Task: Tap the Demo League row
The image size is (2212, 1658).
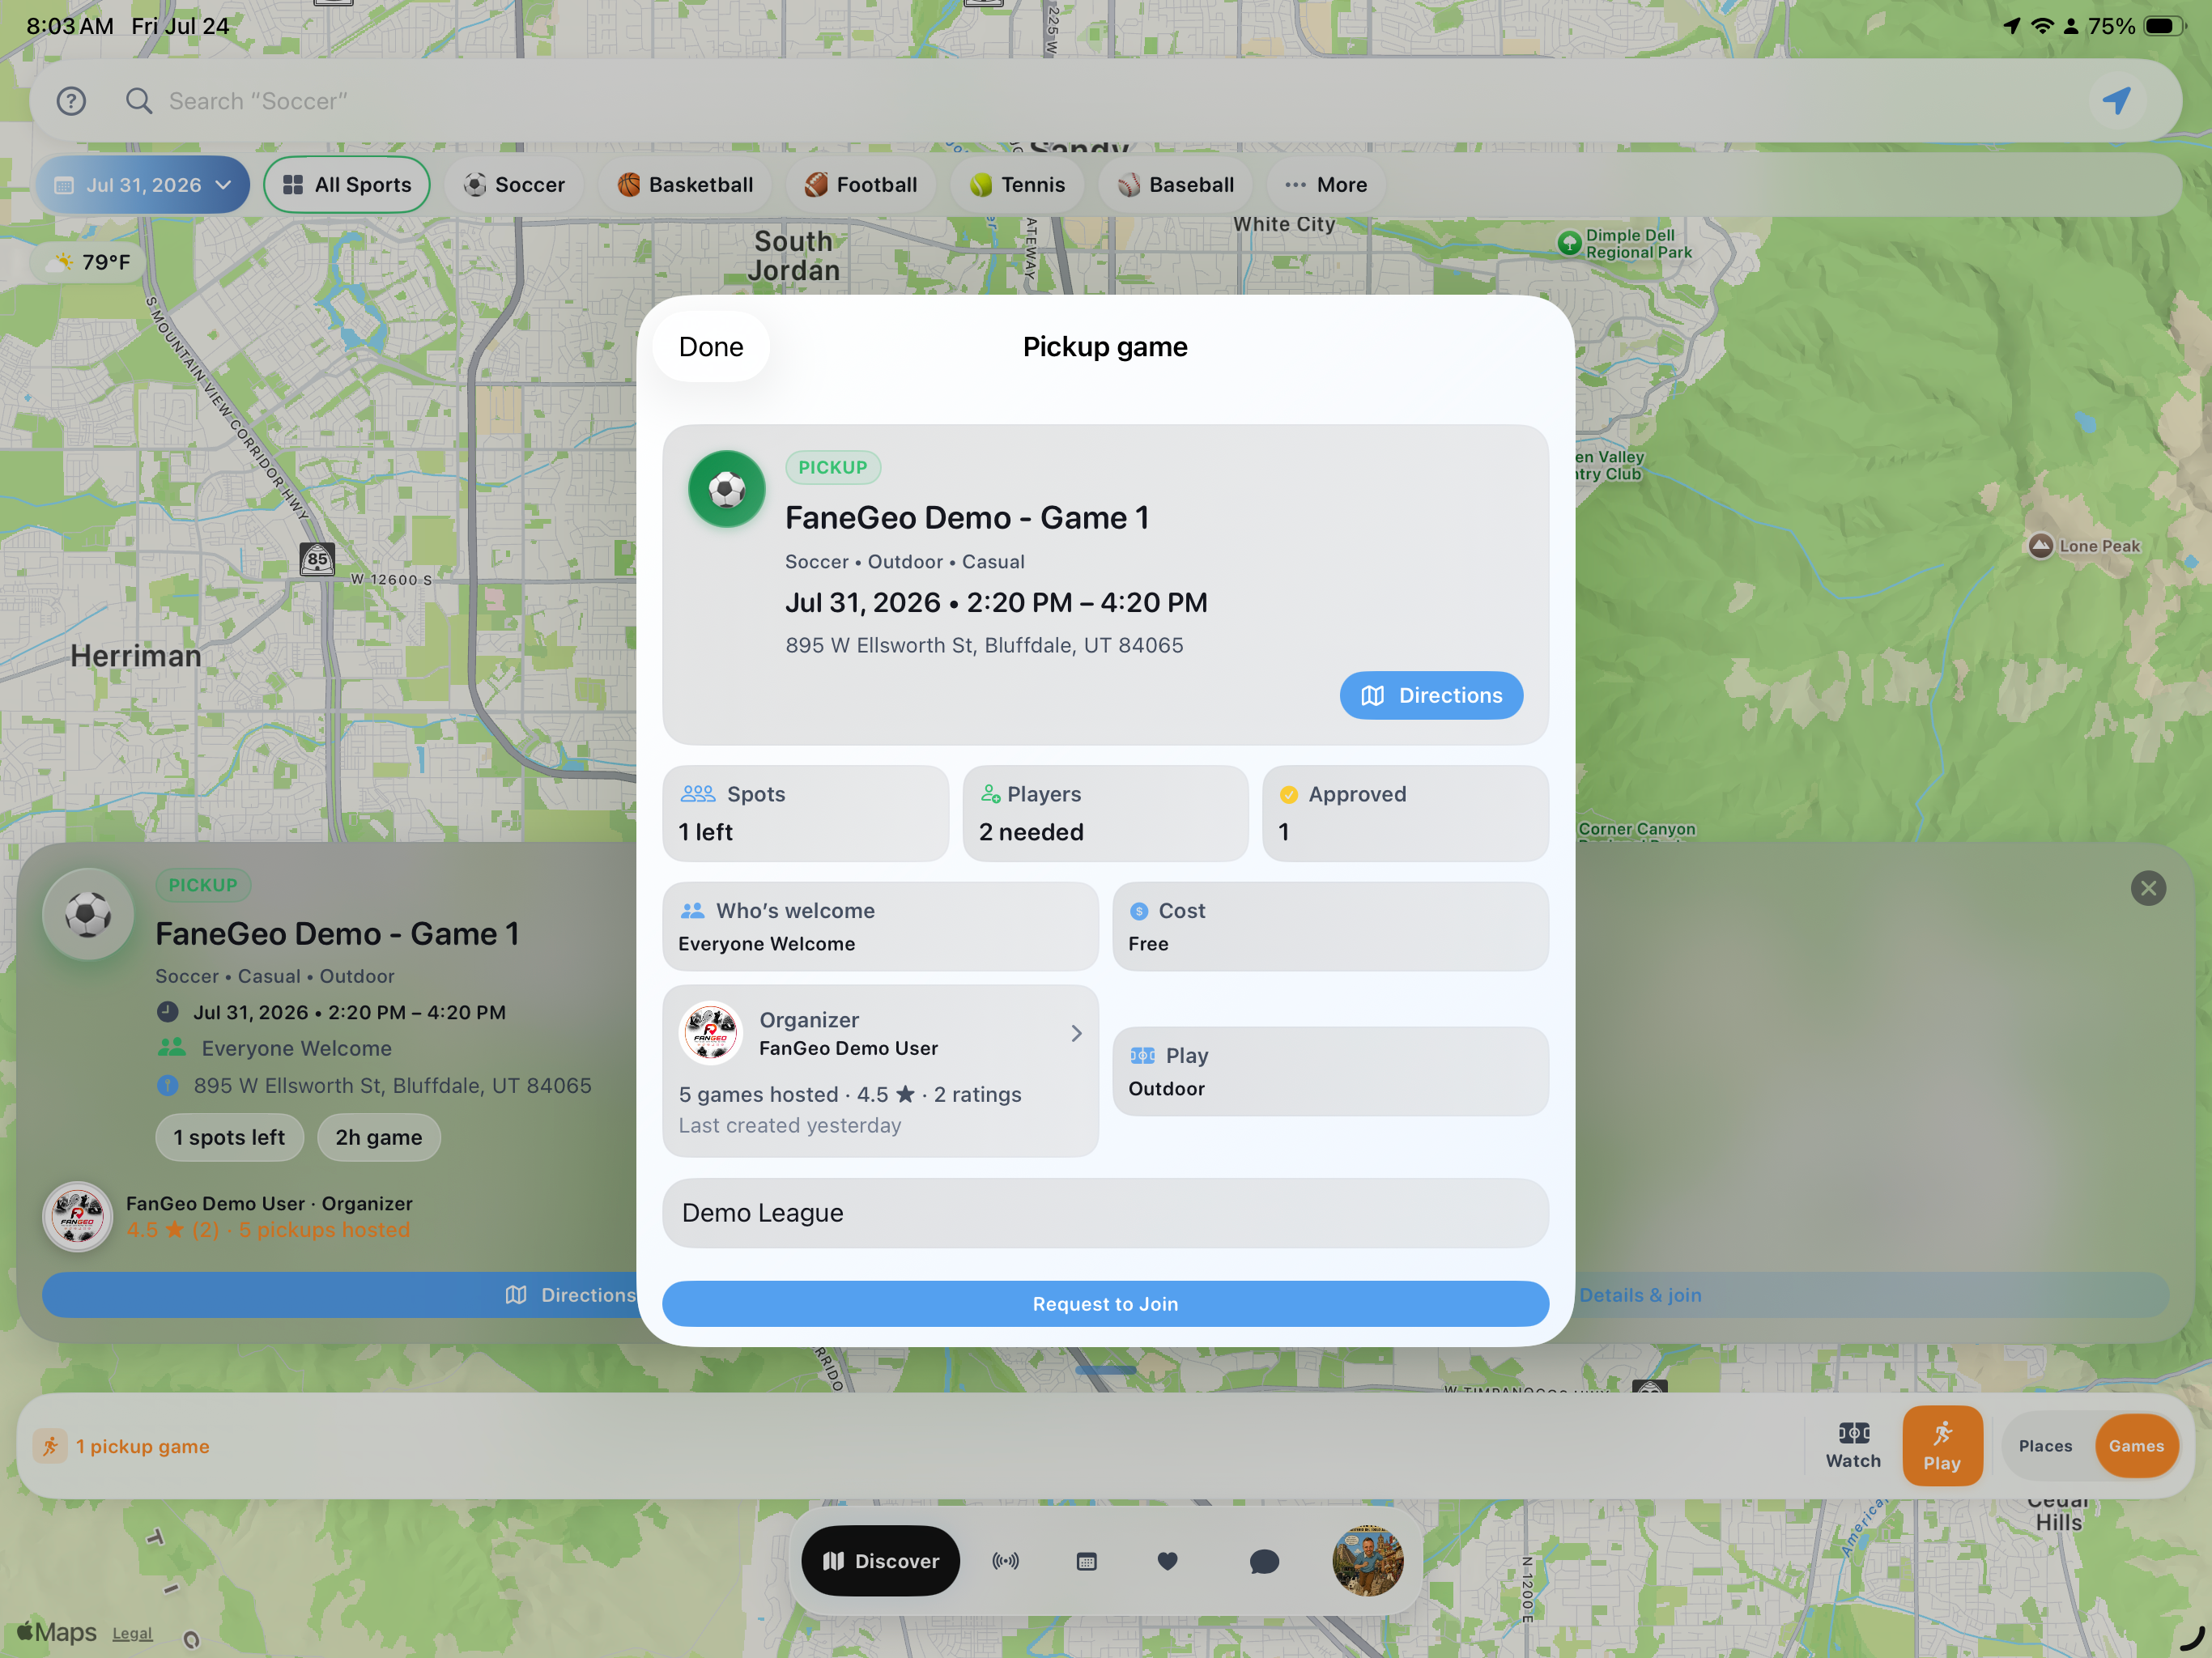Action: [1105, 1213]
